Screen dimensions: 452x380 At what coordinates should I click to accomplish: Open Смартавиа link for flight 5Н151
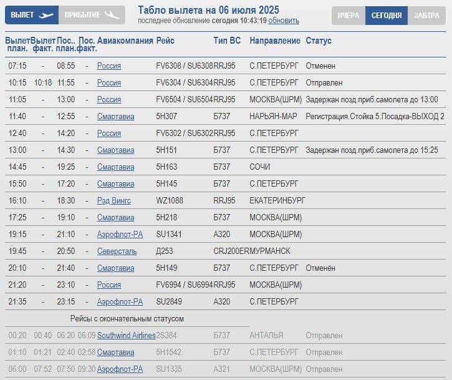pyautogui.click(x=115, y=150)
